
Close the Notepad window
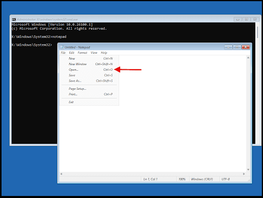[x=246, y=47]
